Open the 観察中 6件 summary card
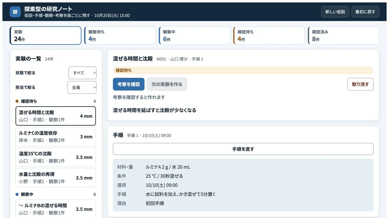Screen dimensions: 389x218 coord(194,35)
